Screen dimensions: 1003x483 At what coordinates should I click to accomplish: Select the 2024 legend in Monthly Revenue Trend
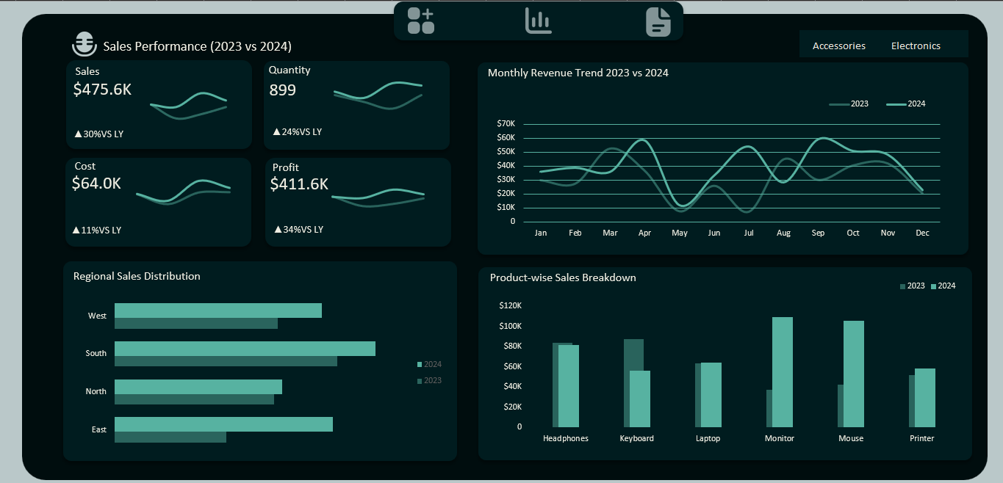906,103
